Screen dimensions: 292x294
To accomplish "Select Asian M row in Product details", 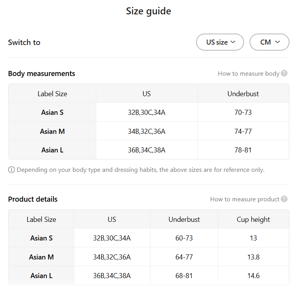I will pyautogui.click(x=41, y=257).
